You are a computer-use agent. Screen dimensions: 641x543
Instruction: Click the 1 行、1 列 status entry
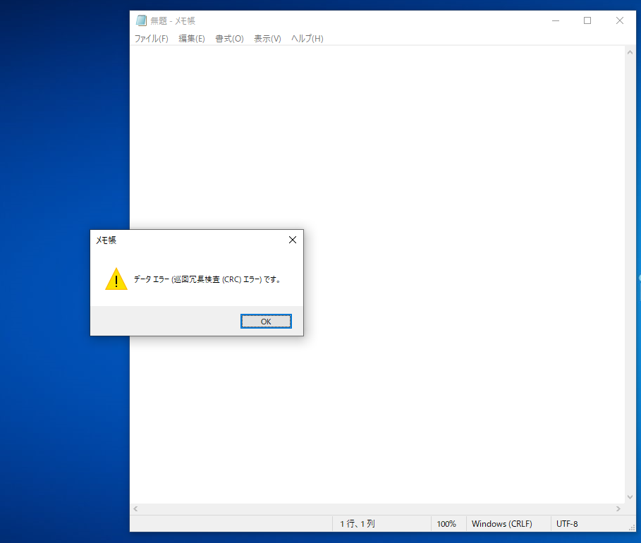(358, 524)
